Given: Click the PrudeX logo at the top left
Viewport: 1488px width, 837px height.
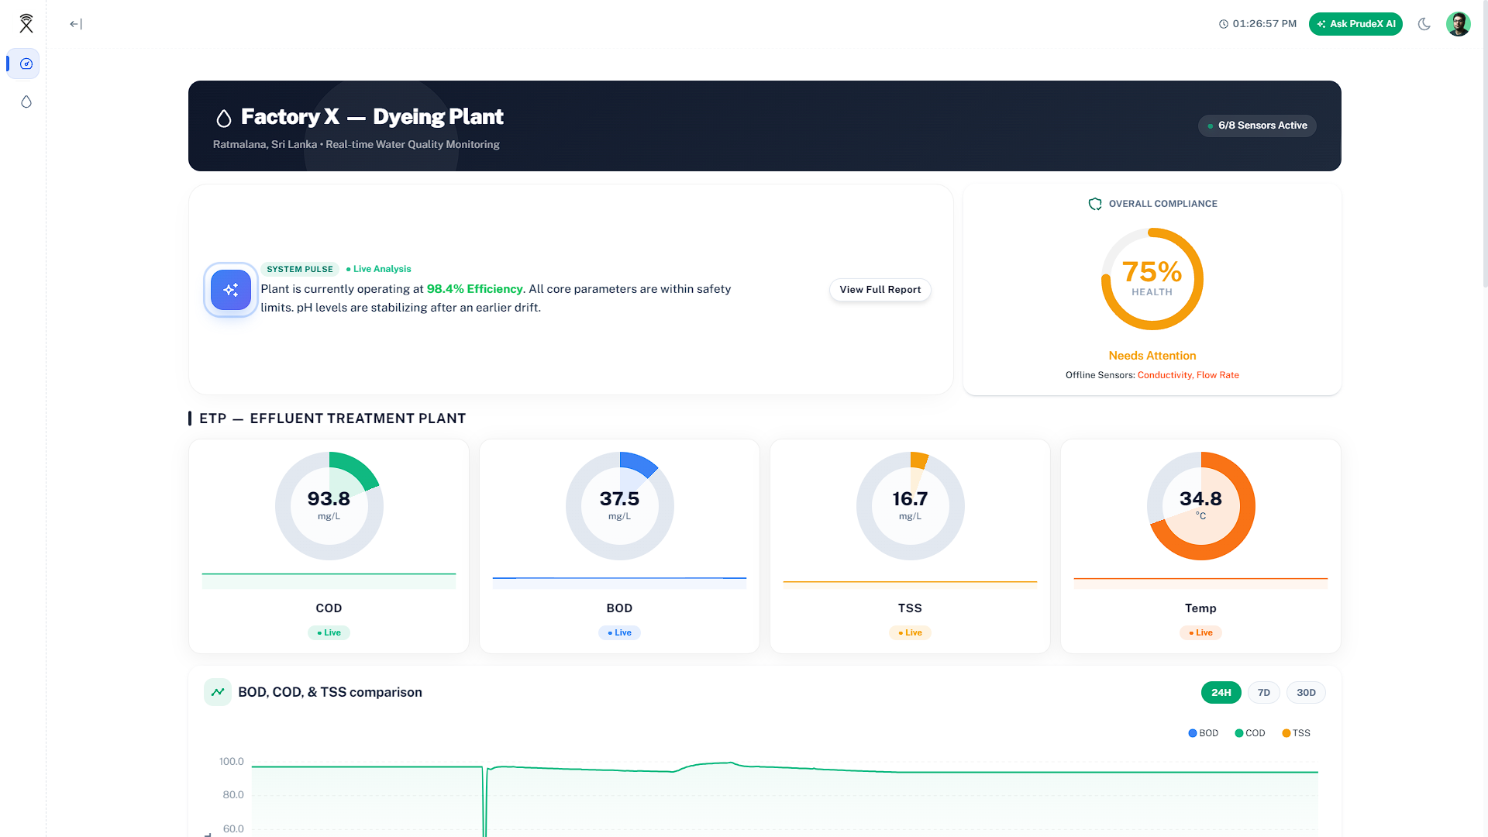Looking at the screenshot, I should coord(26,23).
